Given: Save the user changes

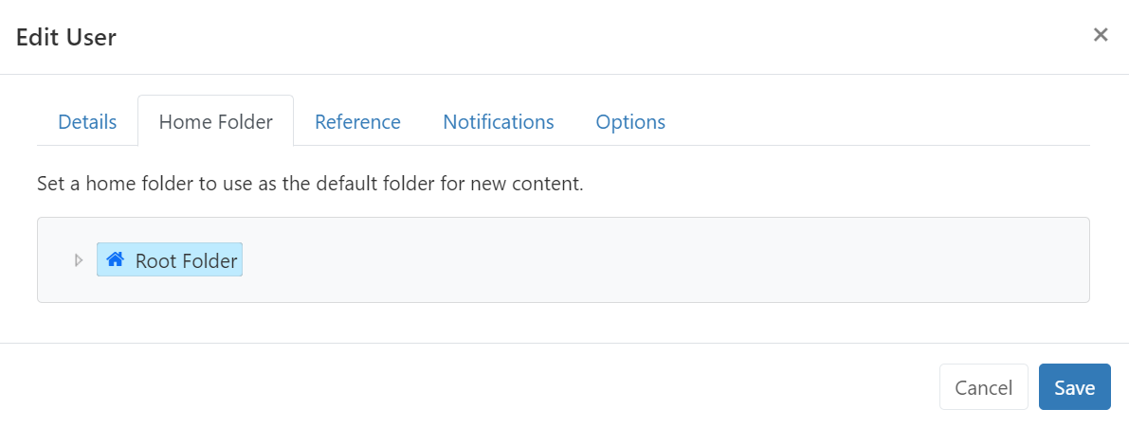Looking at the screenshot, I should pos(1074,387).
